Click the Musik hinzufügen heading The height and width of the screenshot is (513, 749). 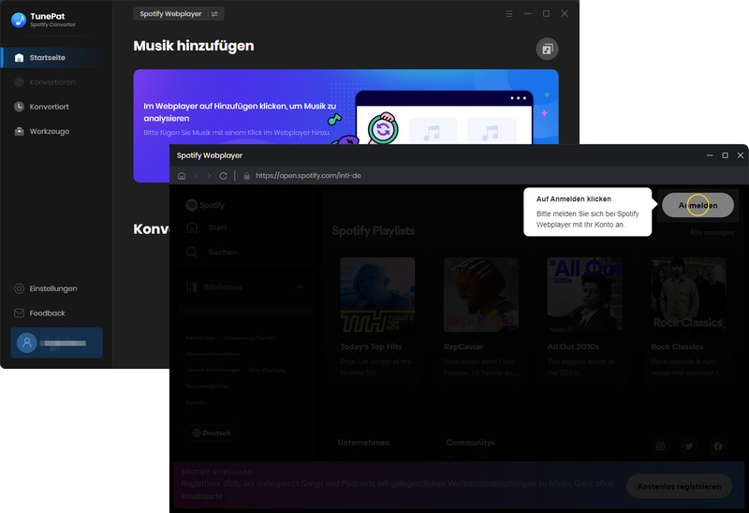click(x=194, y=46)
